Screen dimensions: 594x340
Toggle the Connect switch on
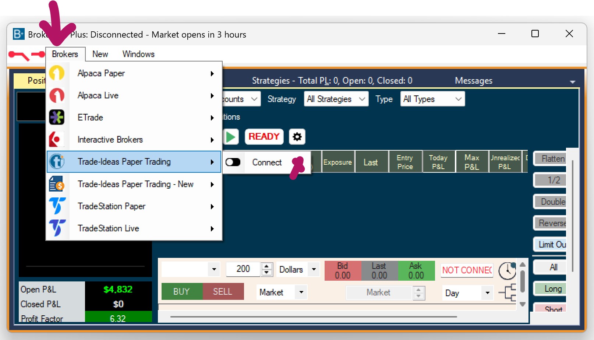(x=233, y=162)
